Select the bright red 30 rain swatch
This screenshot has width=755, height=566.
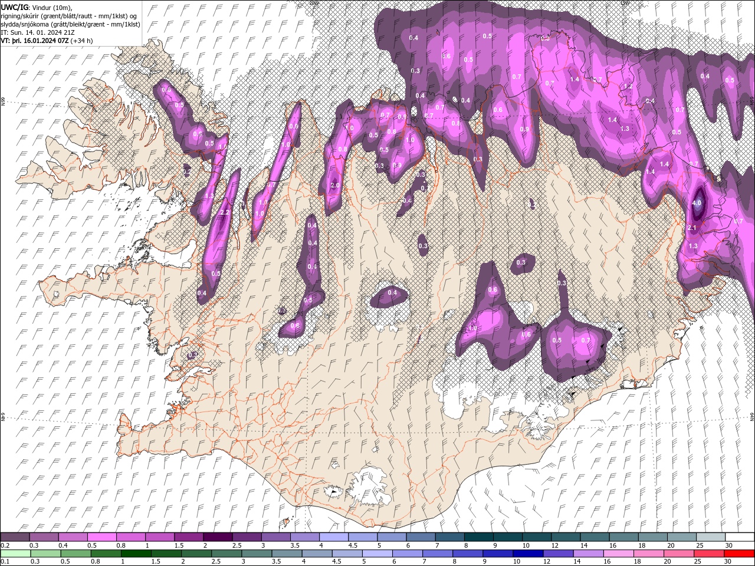(740, 554)
